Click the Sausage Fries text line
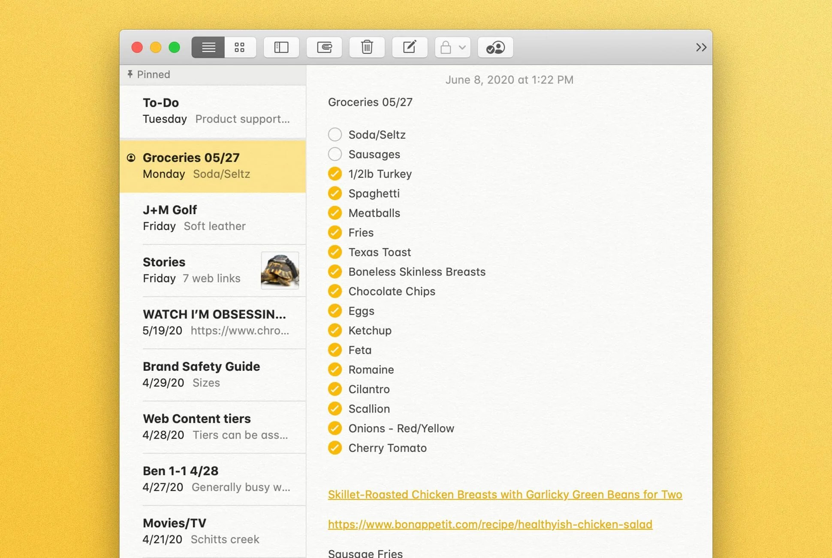This screenshot has height=558, width=832. click(365, 553)
